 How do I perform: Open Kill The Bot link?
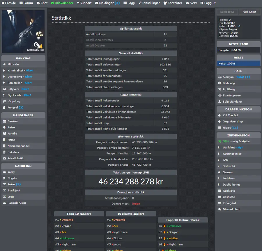tap(230, 115)
